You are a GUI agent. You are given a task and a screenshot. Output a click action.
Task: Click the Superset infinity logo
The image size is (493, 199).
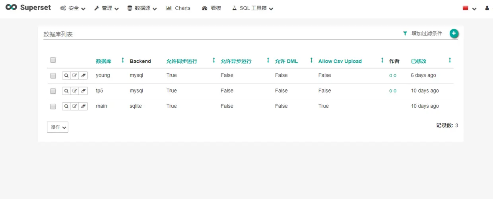click(11, 8)
